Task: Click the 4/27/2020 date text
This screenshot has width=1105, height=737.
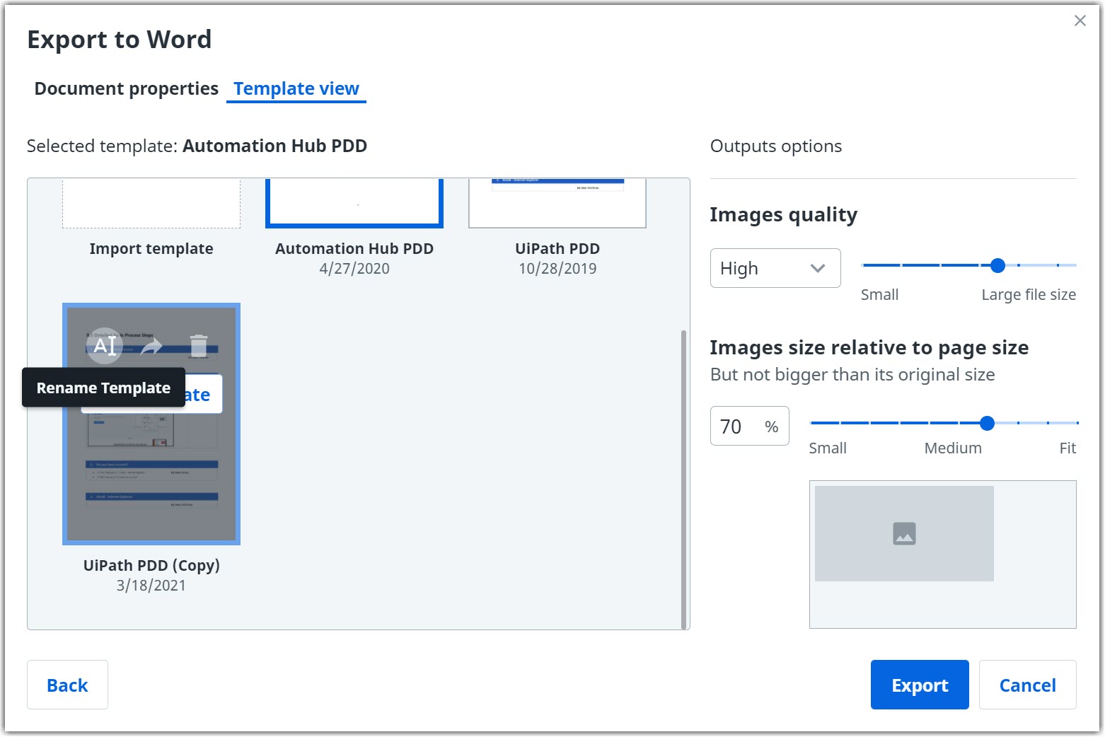Action: (x=354, y=268)
